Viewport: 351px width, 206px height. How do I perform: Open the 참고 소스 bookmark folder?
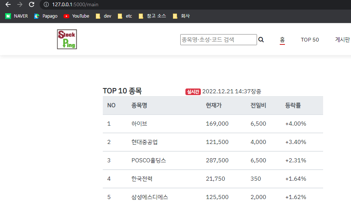(x=152, y=16)
